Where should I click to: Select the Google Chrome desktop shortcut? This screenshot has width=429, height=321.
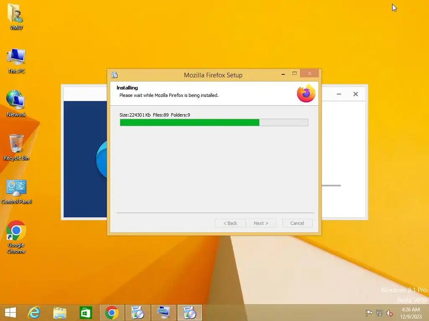[16, 237]
